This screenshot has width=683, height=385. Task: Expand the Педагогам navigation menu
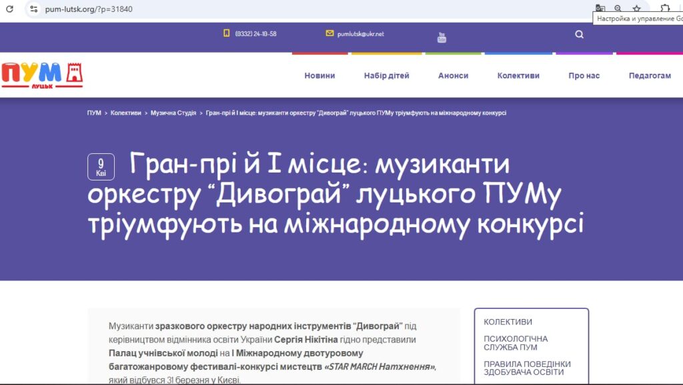coord(650,76)
